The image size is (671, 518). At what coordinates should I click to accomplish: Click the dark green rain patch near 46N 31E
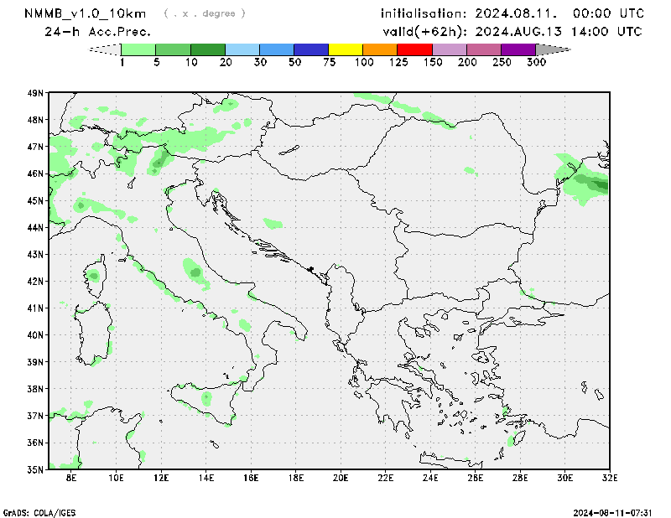pyautogui.click(x=596, y=184)
